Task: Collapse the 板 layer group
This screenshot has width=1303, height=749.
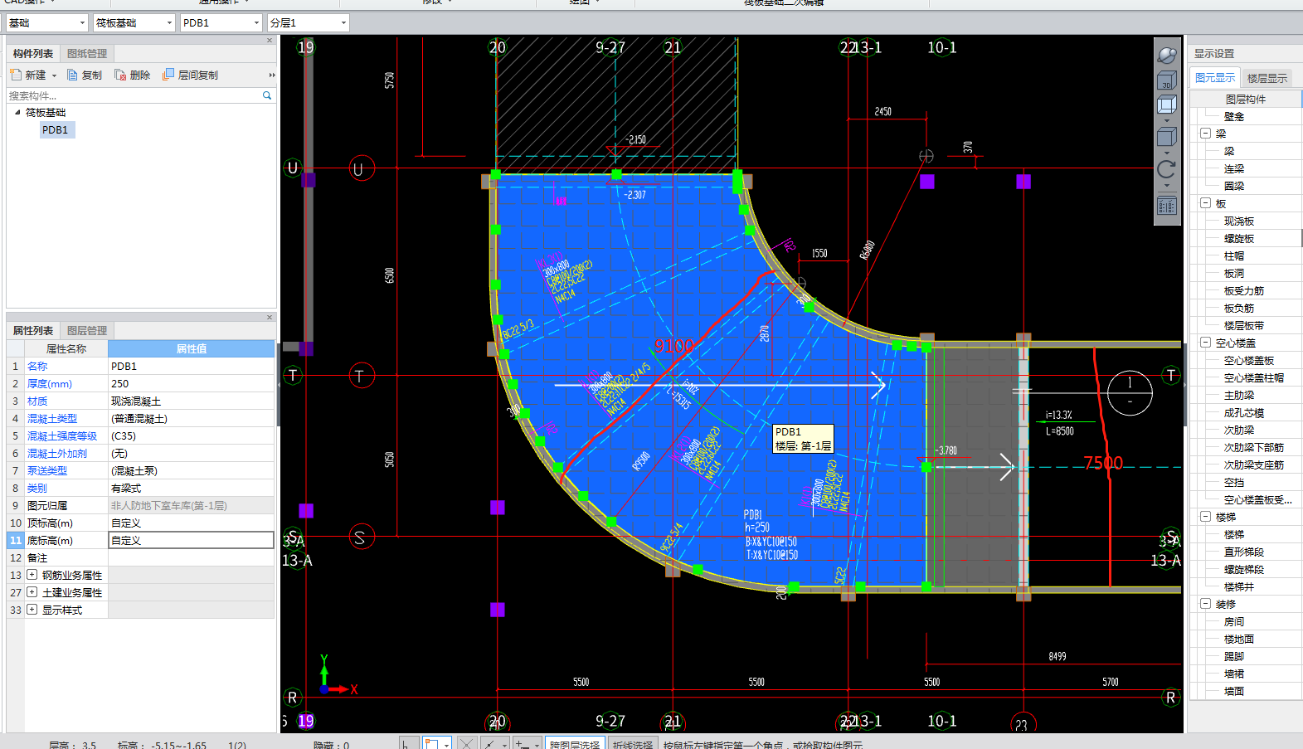Action: (x=1205, y=202)
